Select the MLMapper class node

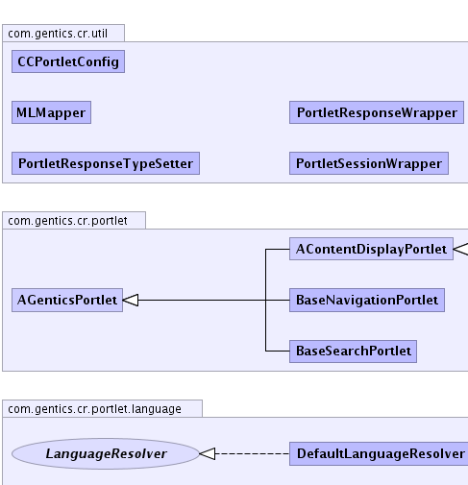(x=51, y=112)
